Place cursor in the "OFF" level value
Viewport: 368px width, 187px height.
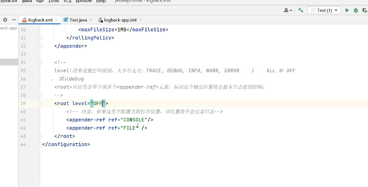tap(98, 103)
